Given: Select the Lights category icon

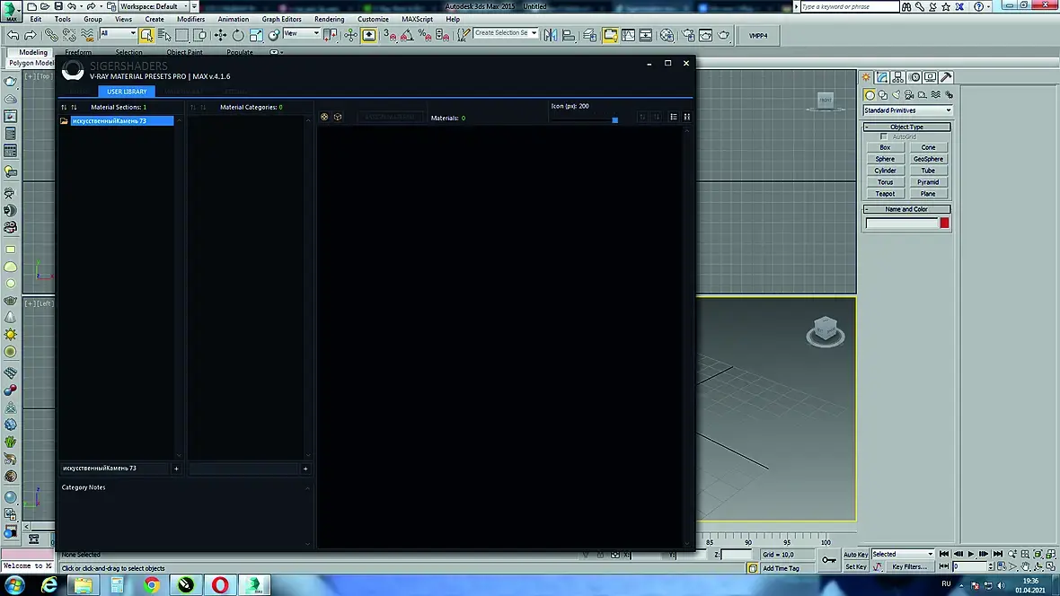Looking at the screenshot, I should 897,95.
